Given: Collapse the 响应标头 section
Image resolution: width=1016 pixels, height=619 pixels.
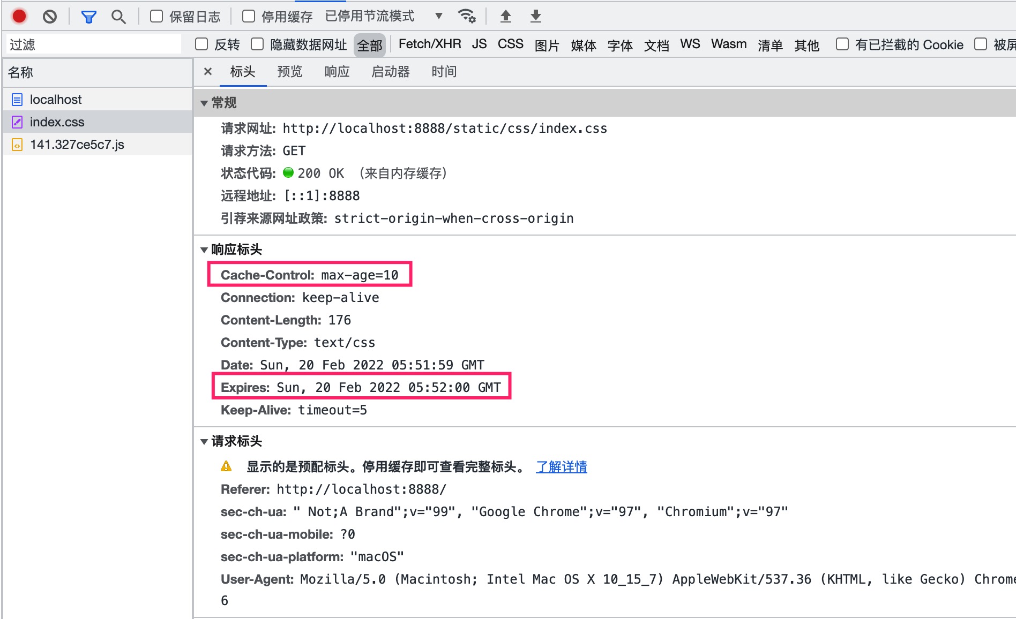Looking at the screenshot, I should click(204, 250).
